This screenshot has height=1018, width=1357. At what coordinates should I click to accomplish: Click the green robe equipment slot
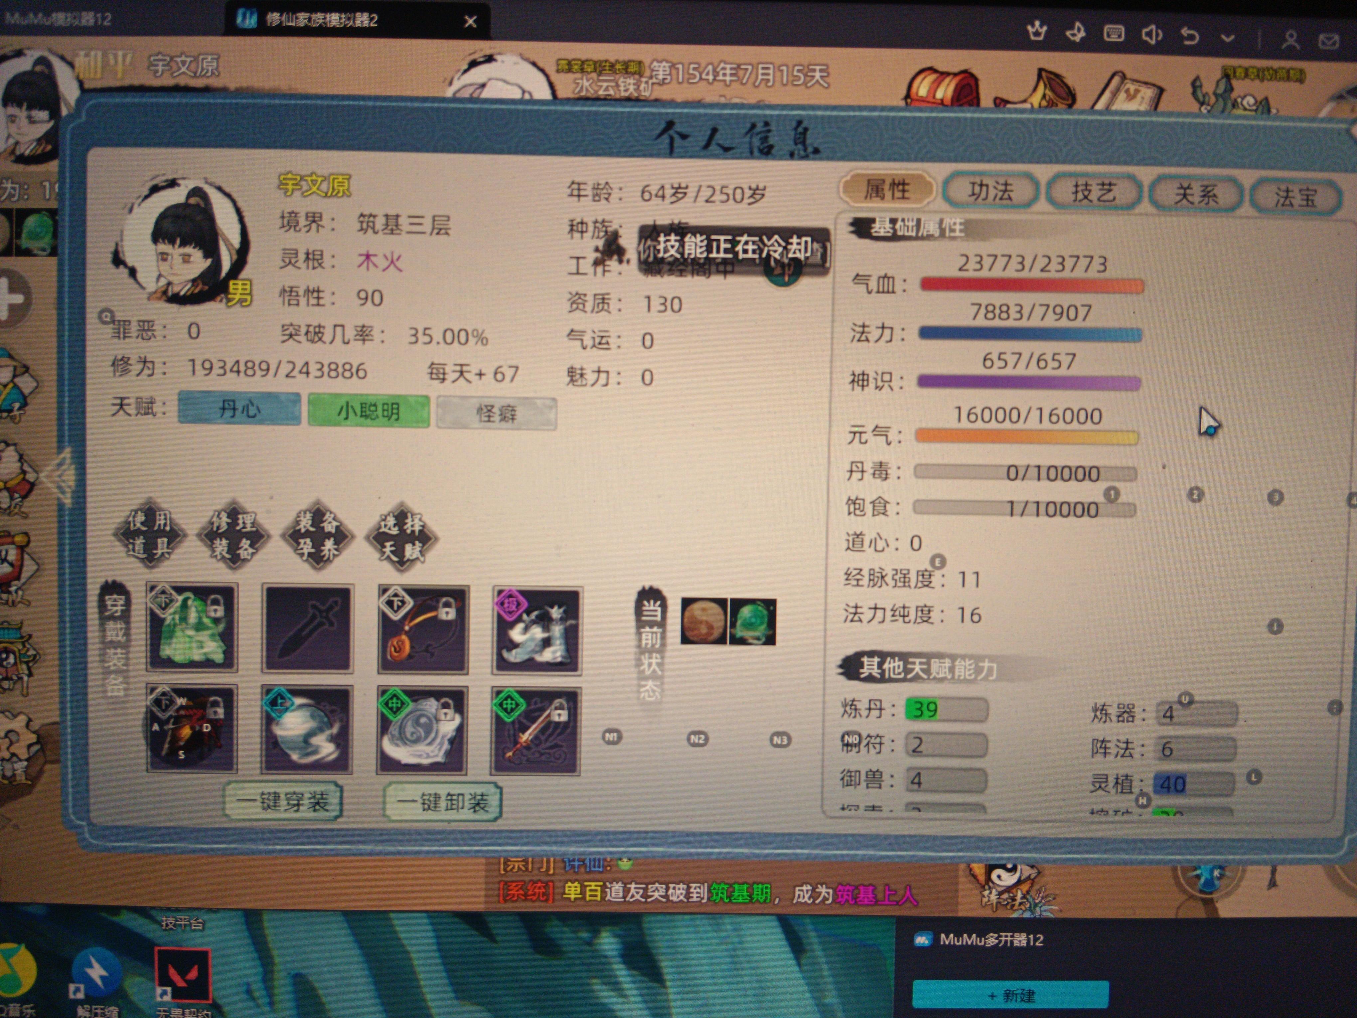pyautogui.click(x=191, y=628)
